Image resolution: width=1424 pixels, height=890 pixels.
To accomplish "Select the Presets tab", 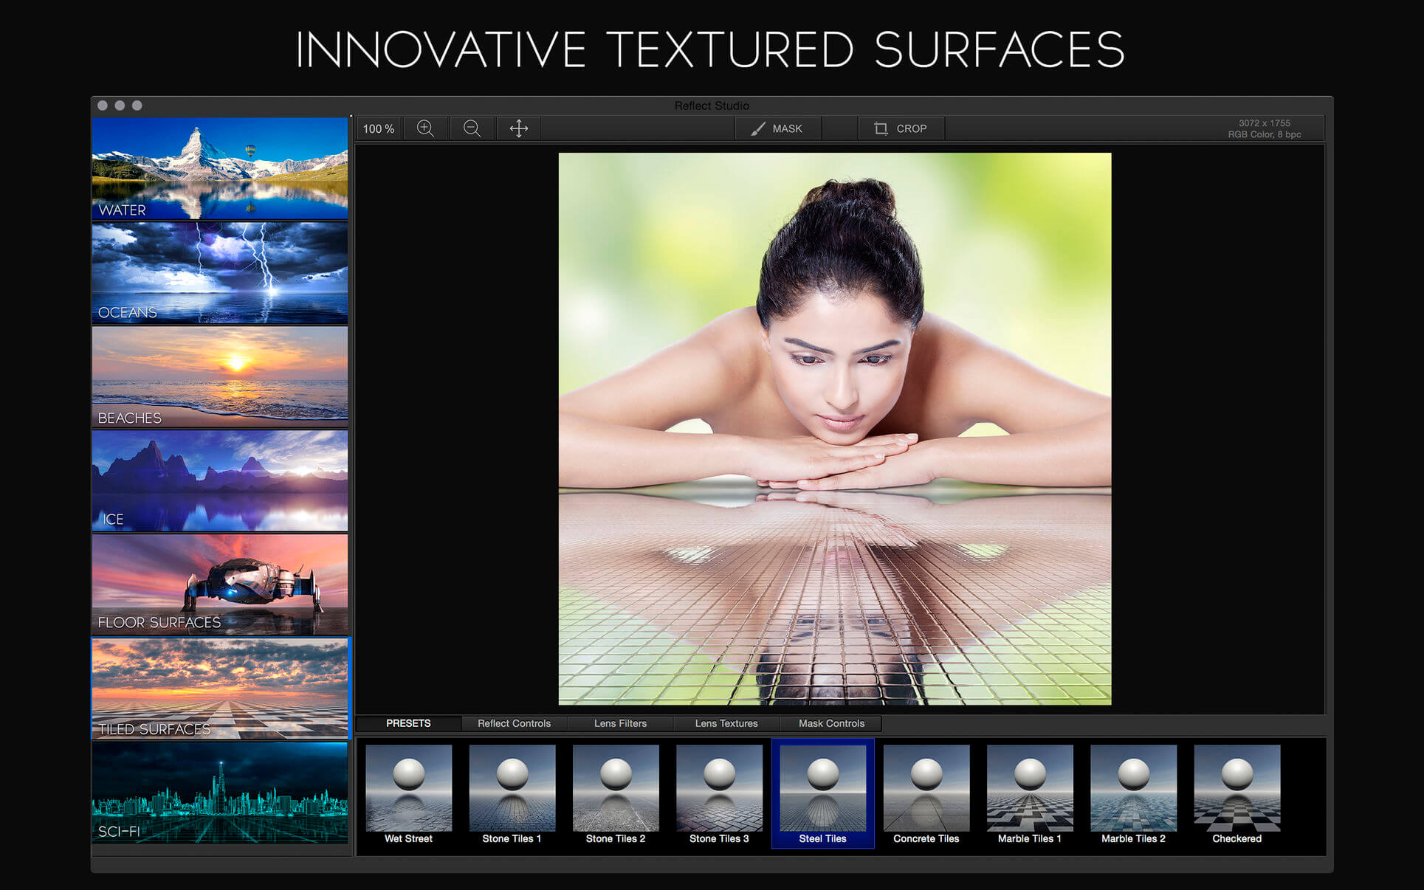I will 408,723.
